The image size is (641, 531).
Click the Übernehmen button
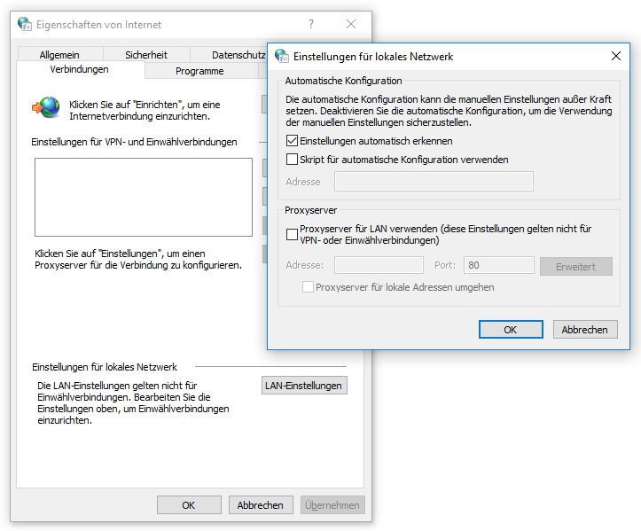332,505
